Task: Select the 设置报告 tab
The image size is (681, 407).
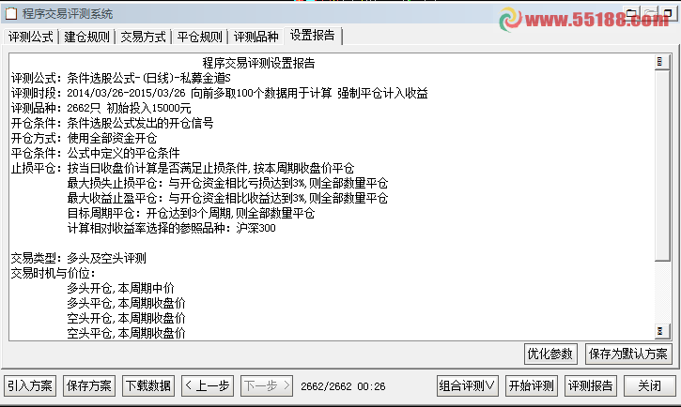Action: coord(313,36)
